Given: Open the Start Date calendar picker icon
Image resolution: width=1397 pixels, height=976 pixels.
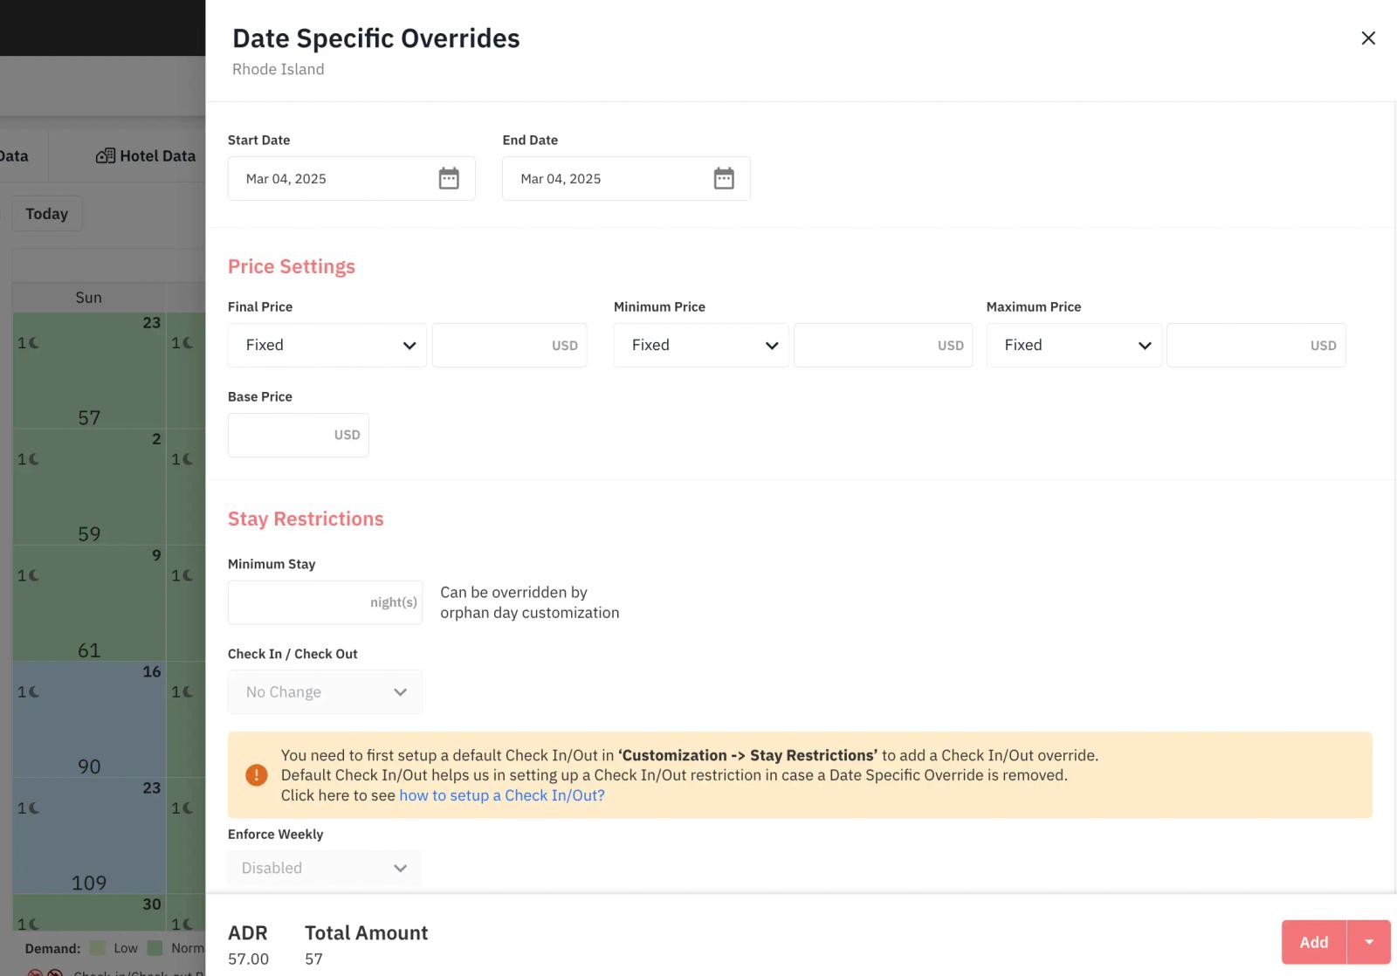Looking at the screenshot, I should point(449,179).
